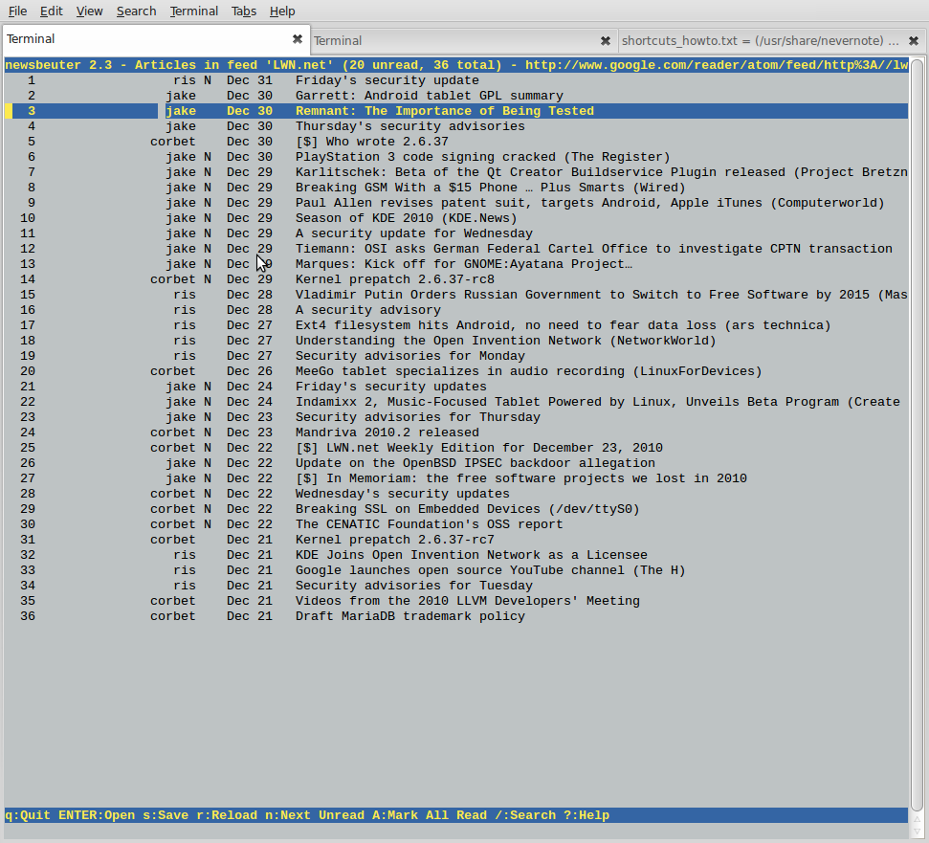
Task: Click 'A:Mark All Read' status bar hint
Action: coord(430,816)
